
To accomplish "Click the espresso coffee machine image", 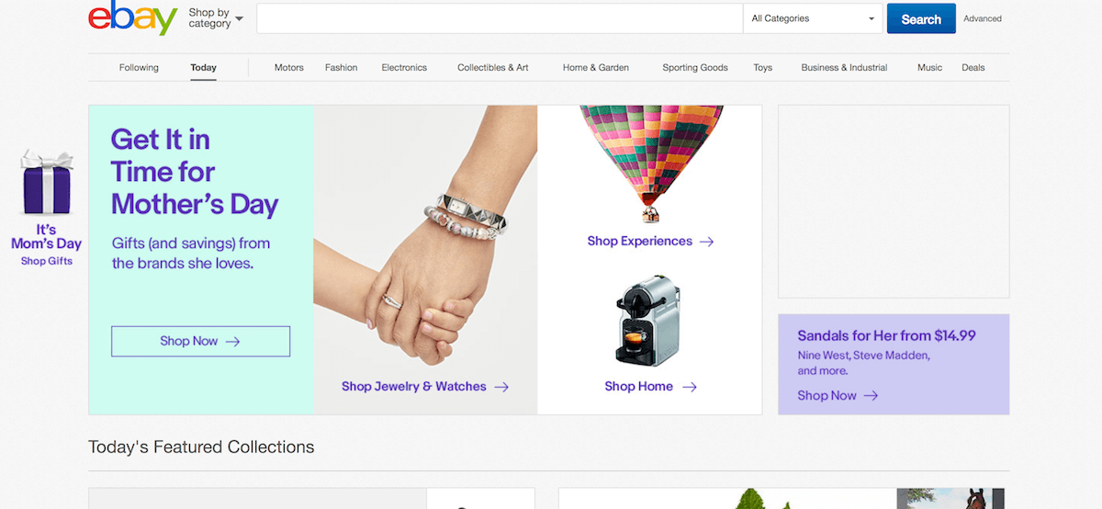I will point(648,320).
